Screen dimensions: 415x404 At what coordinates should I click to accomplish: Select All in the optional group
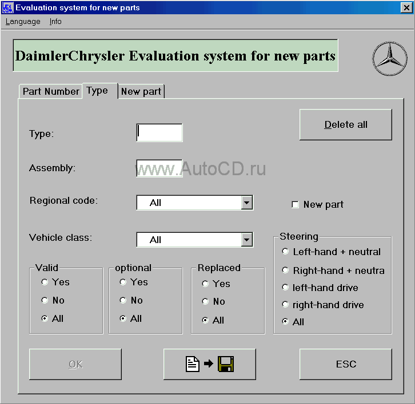[130, 318]
